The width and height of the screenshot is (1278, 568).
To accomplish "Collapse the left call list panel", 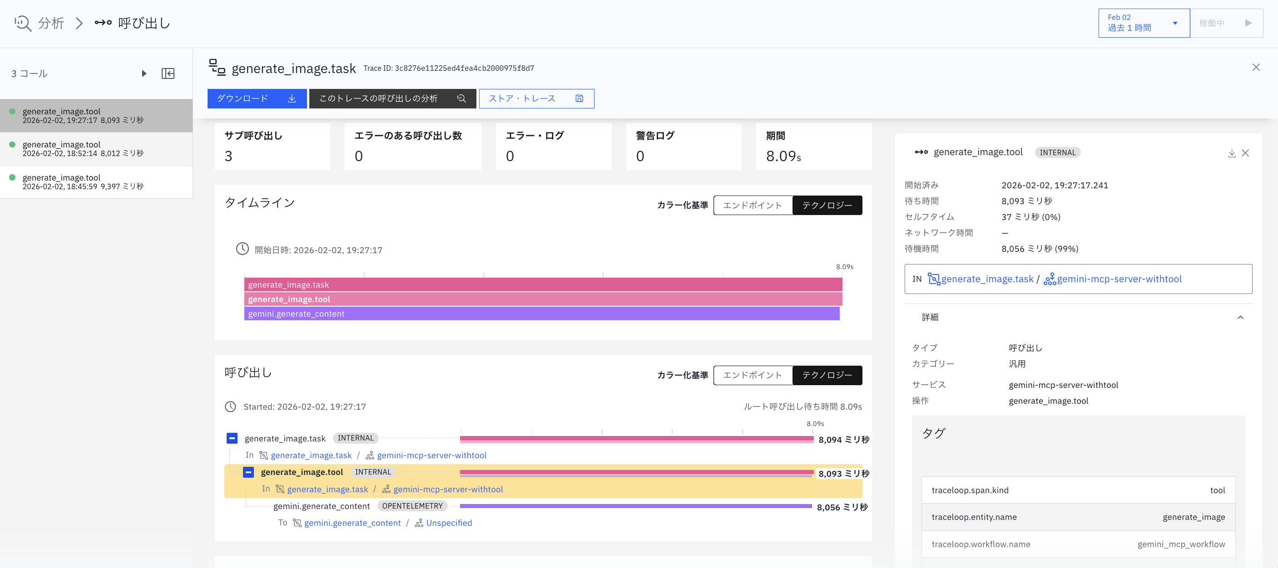I will [168, 73].
